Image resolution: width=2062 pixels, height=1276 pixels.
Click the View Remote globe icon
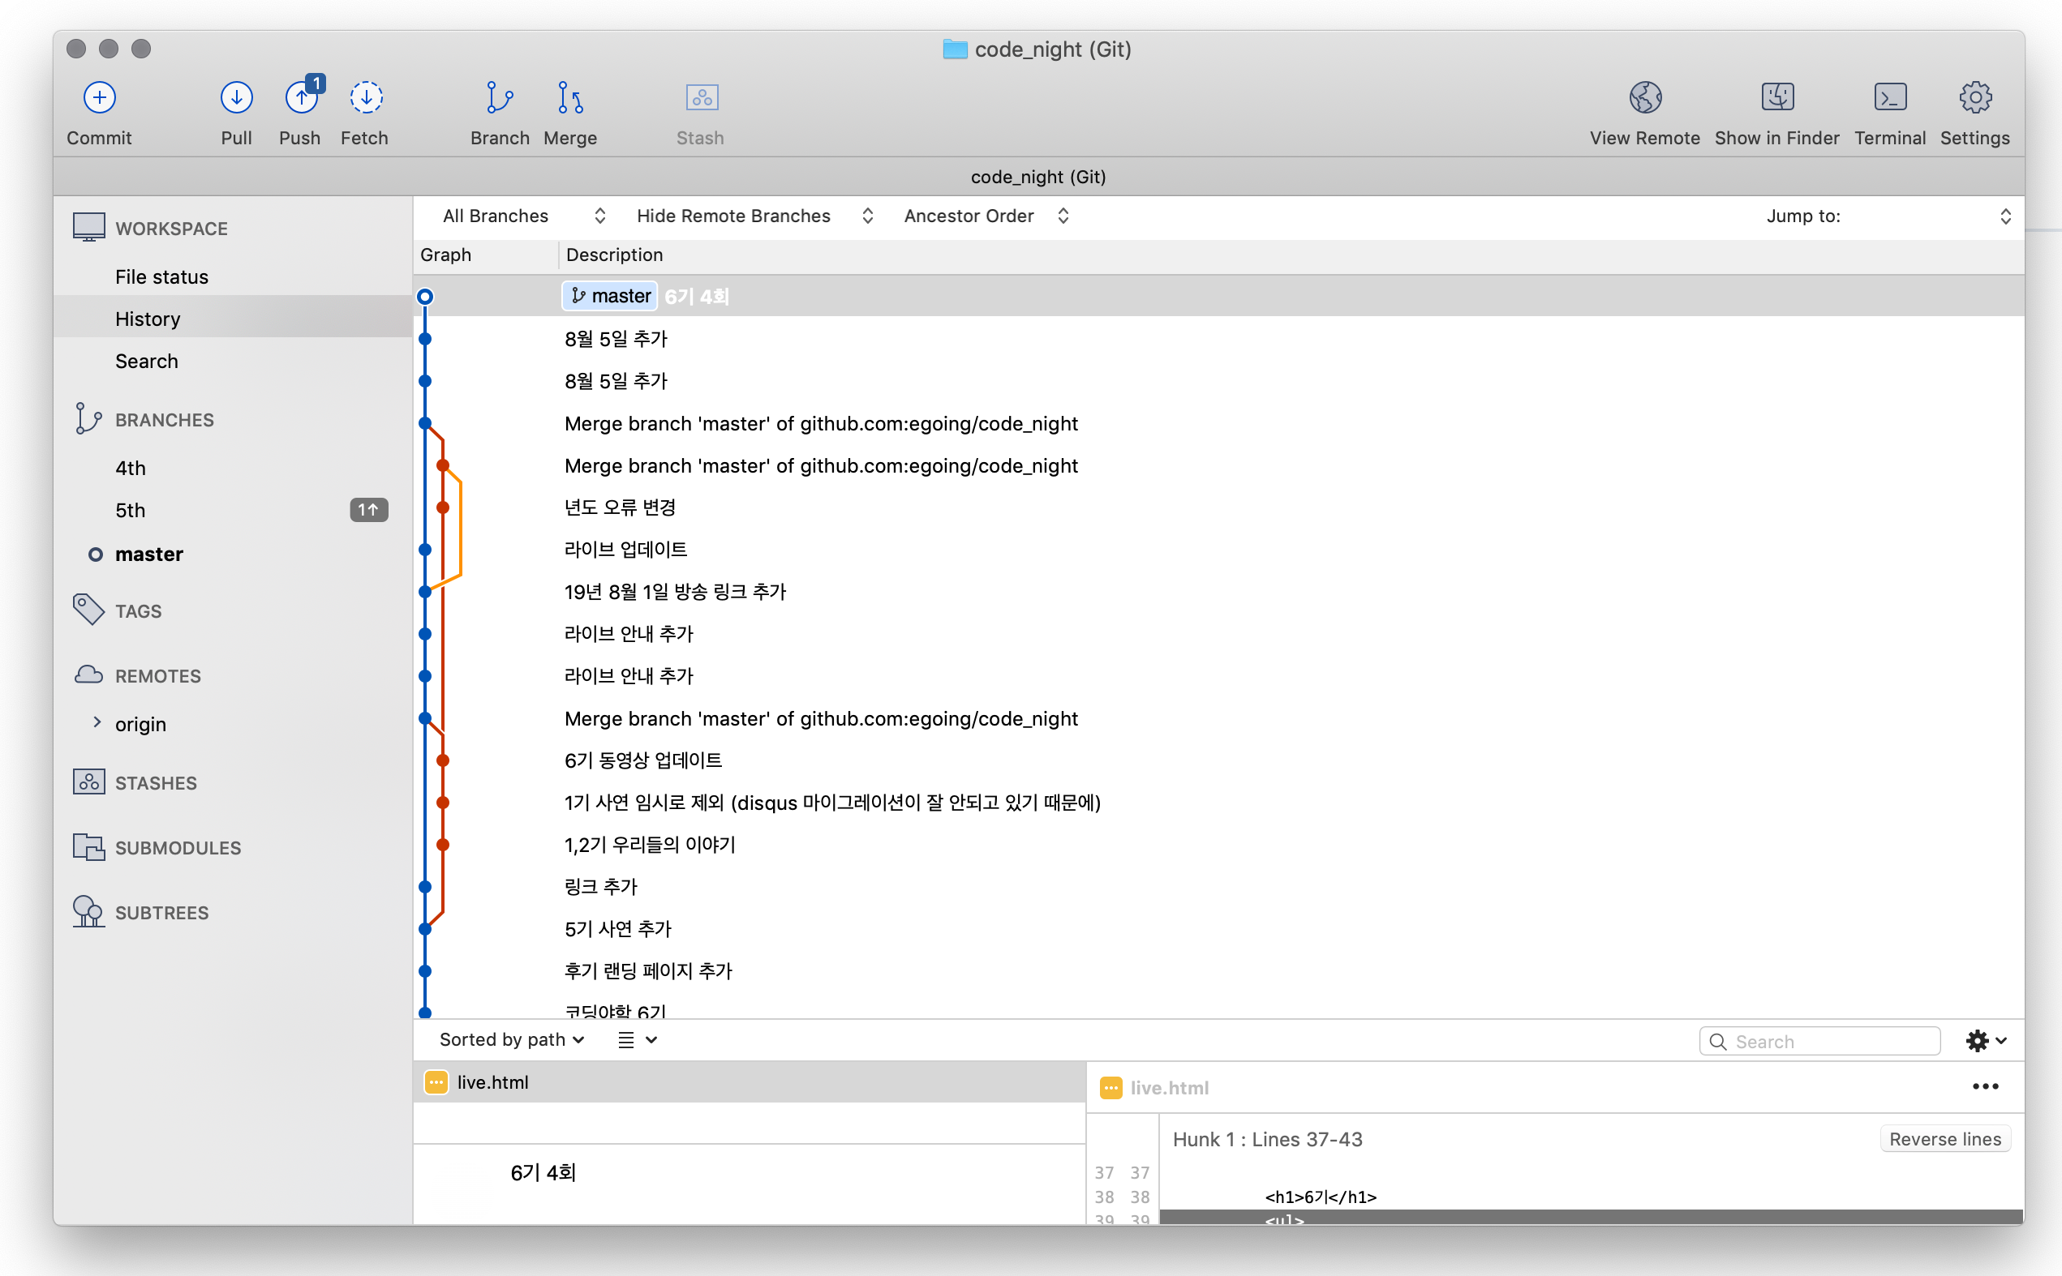pyautogui.click(x=1645, y=98)
